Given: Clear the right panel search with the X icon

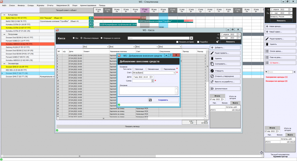Looking at the screenshot, I should click(295, 72).
